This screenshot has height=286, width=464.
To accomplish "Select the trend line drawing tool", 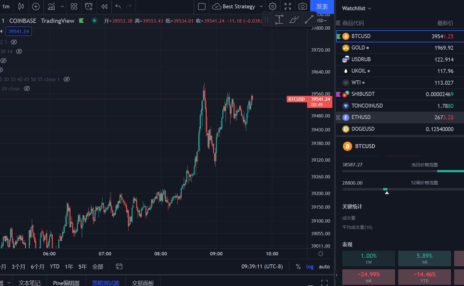I will tap(309, 20).
